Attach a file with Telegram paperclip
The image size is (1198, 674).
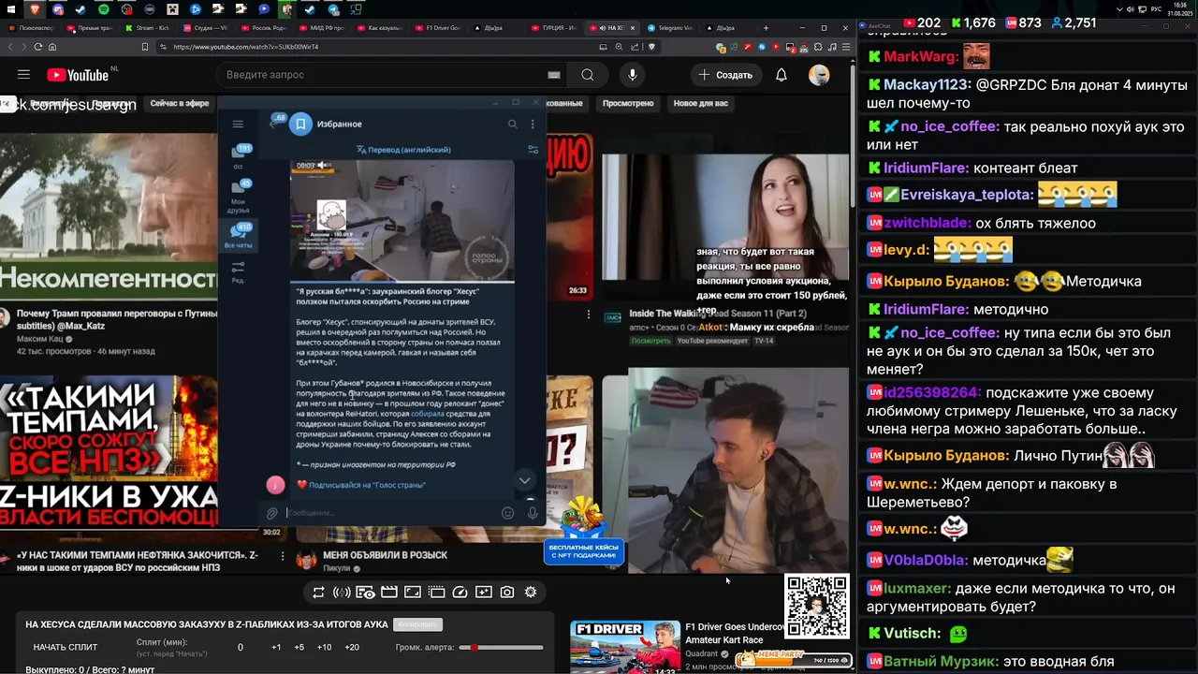click(271, 513)
